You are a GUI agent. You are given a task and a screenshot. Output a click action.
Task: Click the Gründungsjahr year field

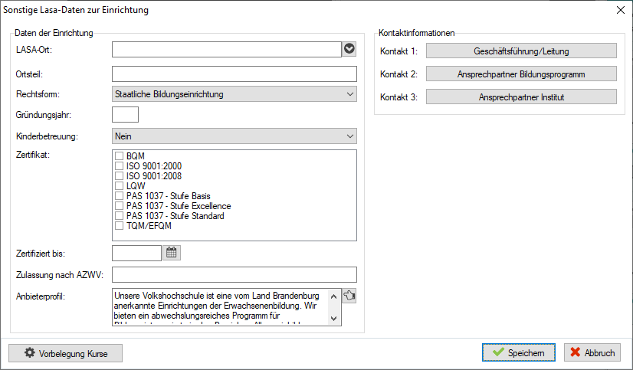[125, 115]
